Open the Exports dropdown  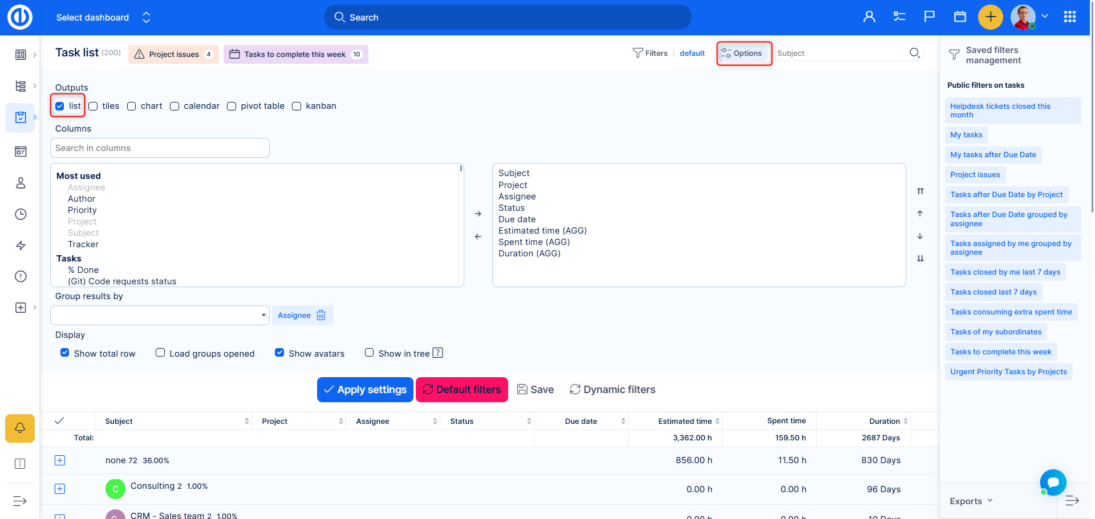(x=971, y=501)
